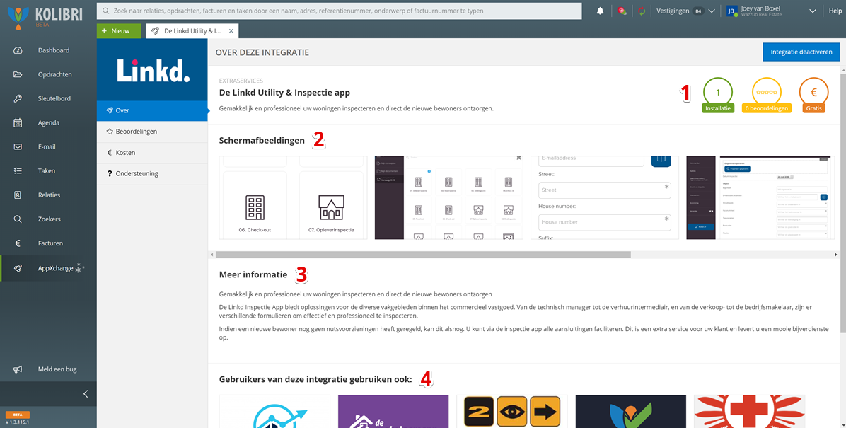Open Zoekers magnifier icon
846x428 pixels.
(x=18, y=219)
